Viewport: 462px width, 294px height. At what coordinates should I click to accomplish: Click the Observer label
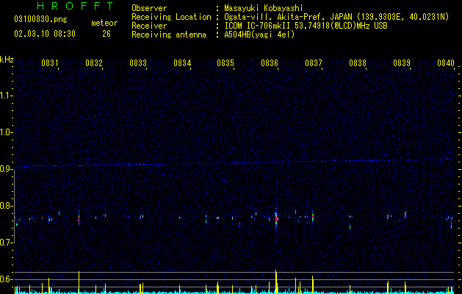(149, 8)
